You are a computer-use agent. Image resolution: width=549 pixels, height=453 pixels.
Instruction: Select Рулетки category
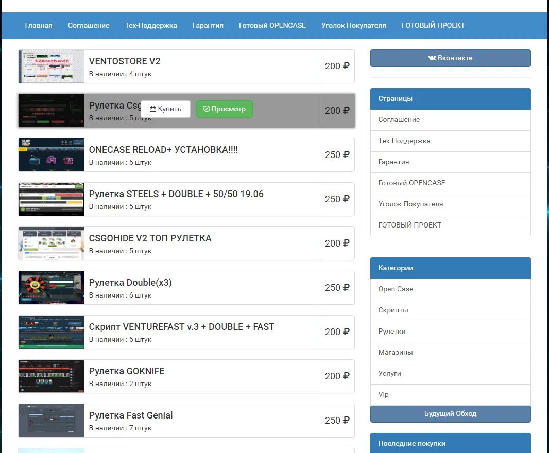pos(450,332)
